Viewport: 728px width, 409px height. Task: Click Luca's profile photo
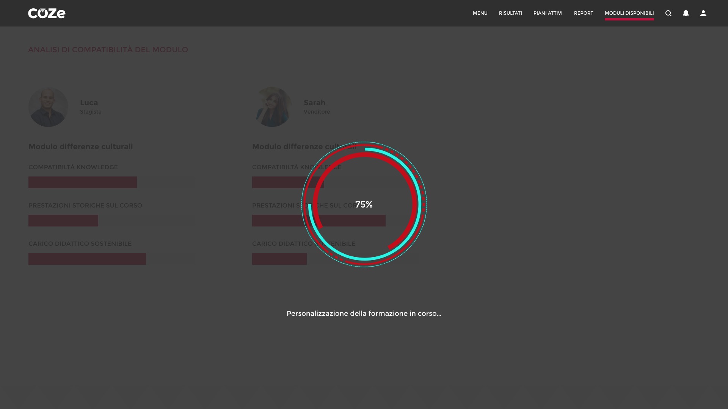click(x=48, y=107)
